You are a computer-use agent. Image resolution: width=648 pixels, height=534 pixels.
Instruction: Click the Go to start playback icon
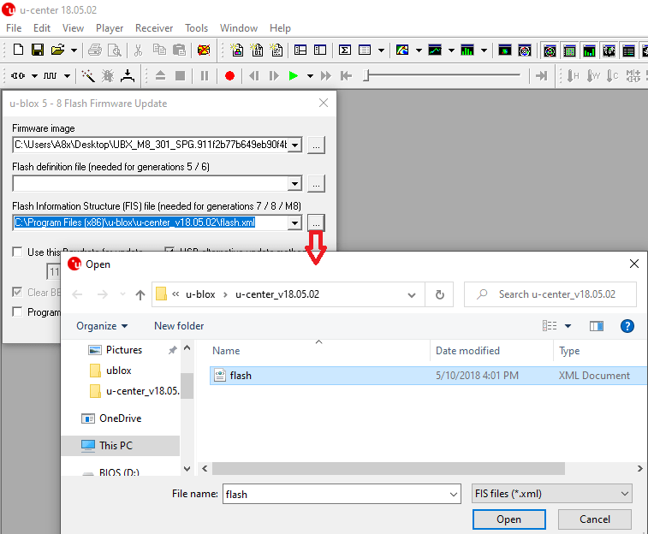point(346,76)
